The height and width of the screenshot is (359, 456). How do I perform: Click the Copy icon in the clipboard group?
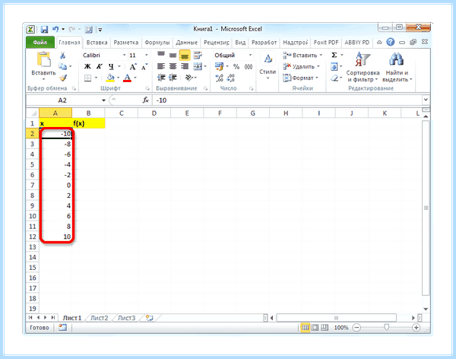(62, 66)
